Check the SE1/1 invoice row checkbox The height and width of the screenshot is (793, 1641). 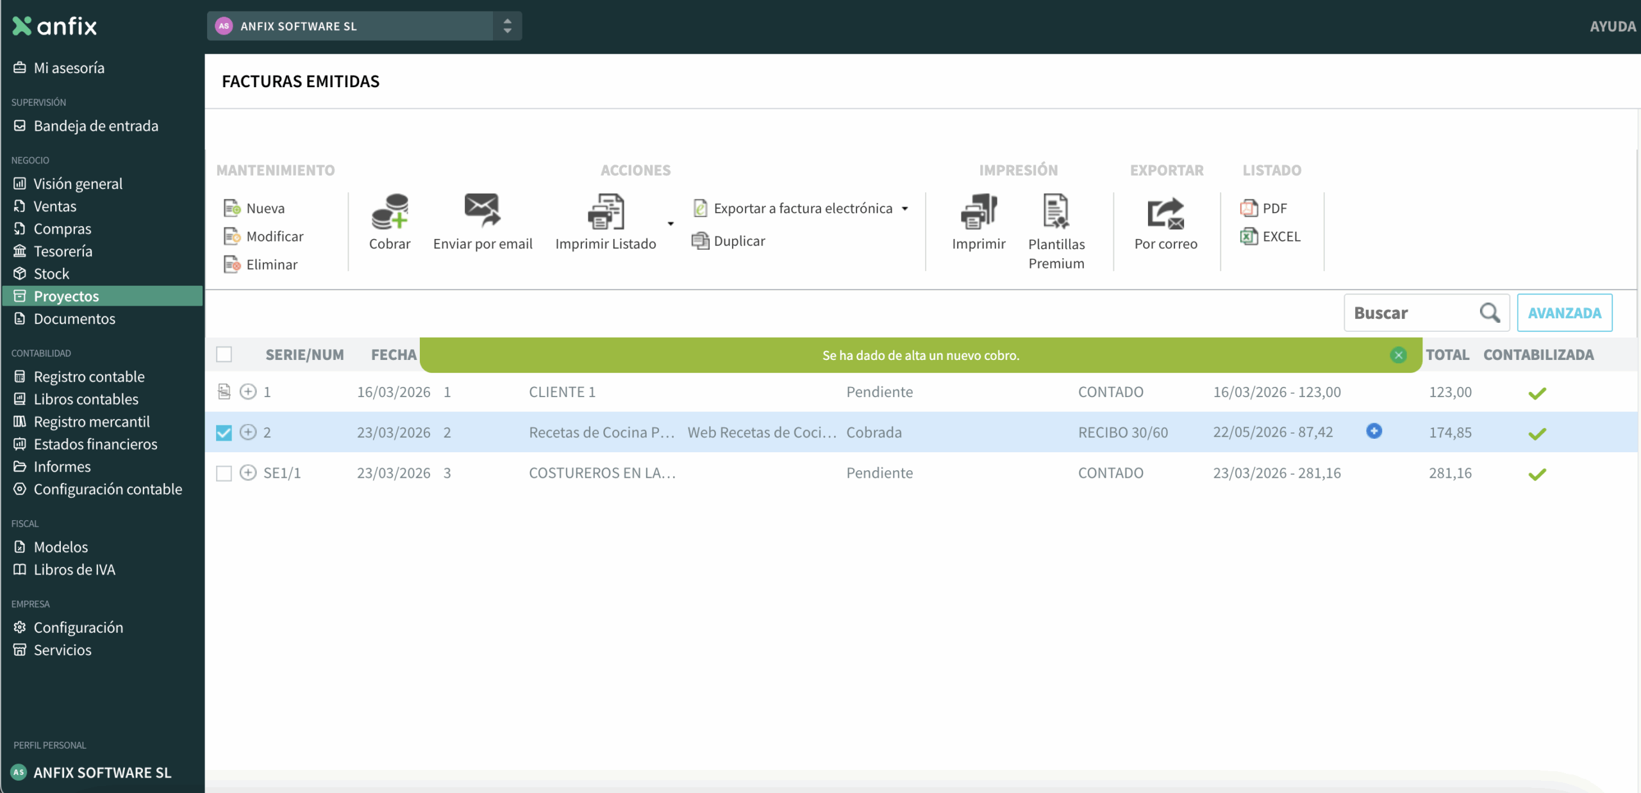224,473
